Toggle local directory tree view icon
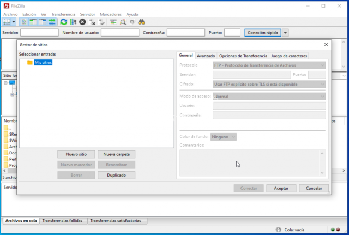This screenshot has height=235, width=349. (x=33, y=22)
